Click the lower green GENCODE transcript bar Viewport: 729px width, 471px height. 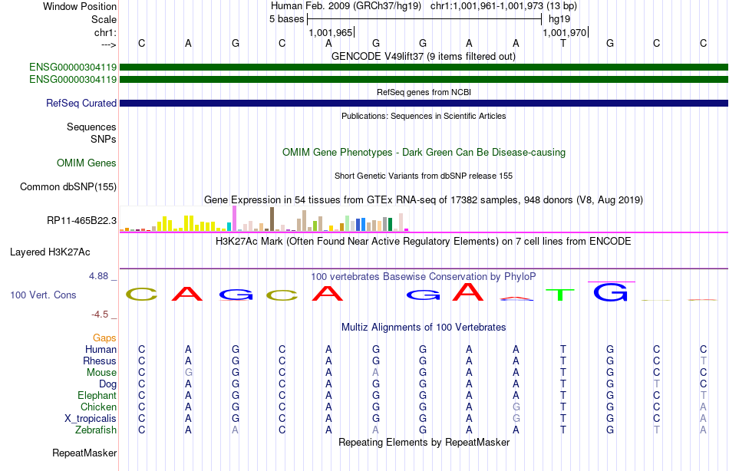point(424,80)
